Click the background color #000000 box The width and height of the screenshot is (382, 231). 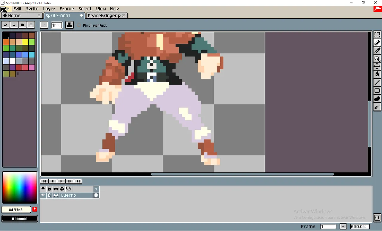(20, 219)
